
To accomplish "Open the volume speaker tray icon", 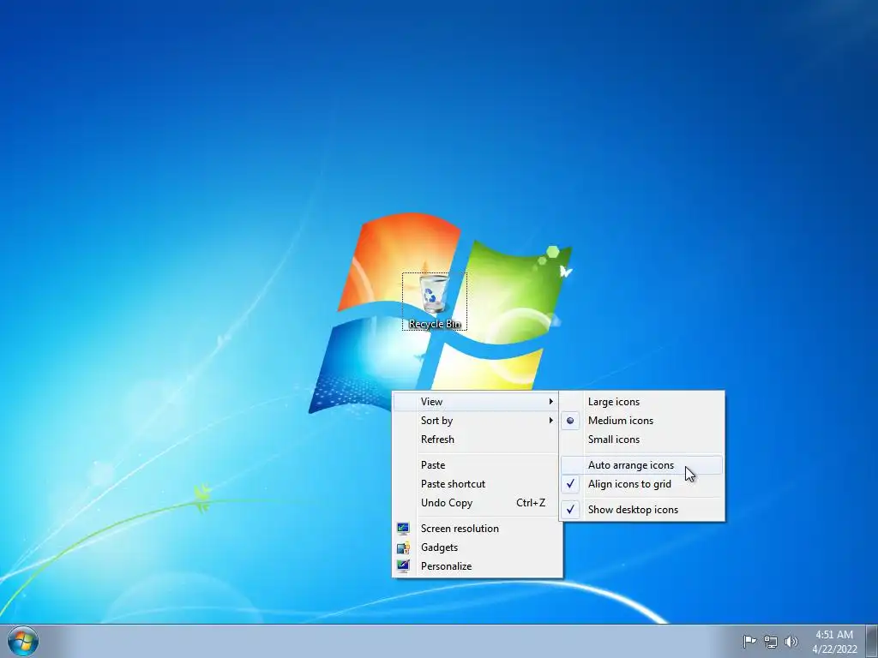I will point(791,641).
